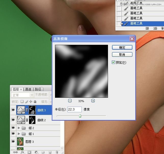The height and width of the screenshot is (154, 164).
Task: Open the fx layer style menu
Action: click(22, 152)
